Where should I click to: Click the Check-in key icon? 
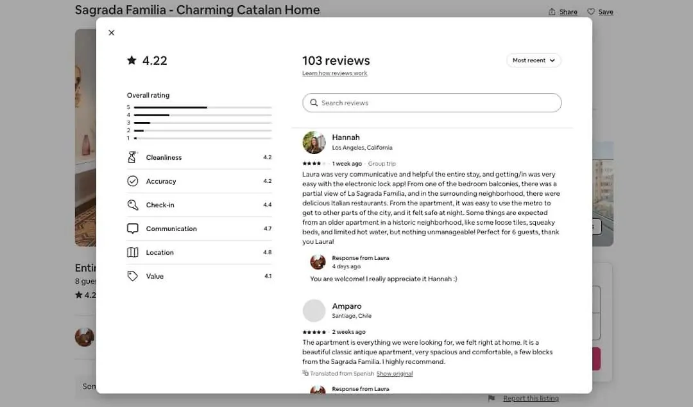coord(133,205)
